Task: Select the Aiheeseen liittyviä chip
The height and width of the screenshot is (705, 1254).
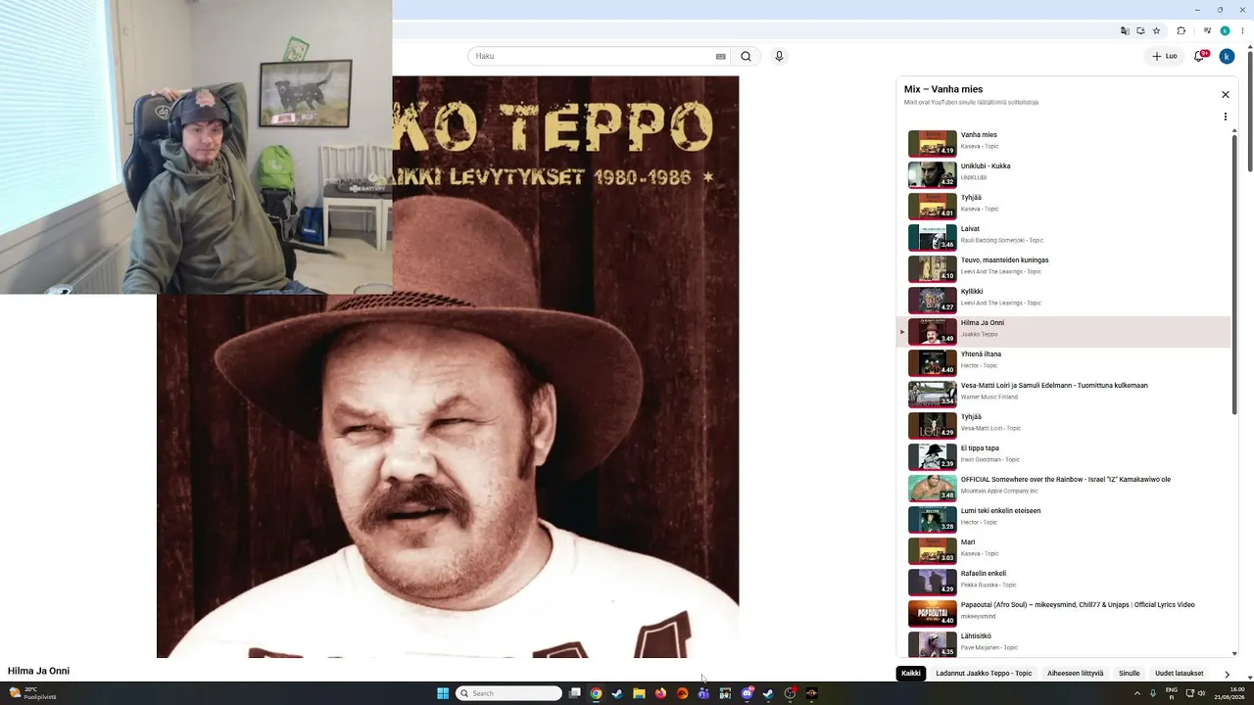Action: point(1075,674)
